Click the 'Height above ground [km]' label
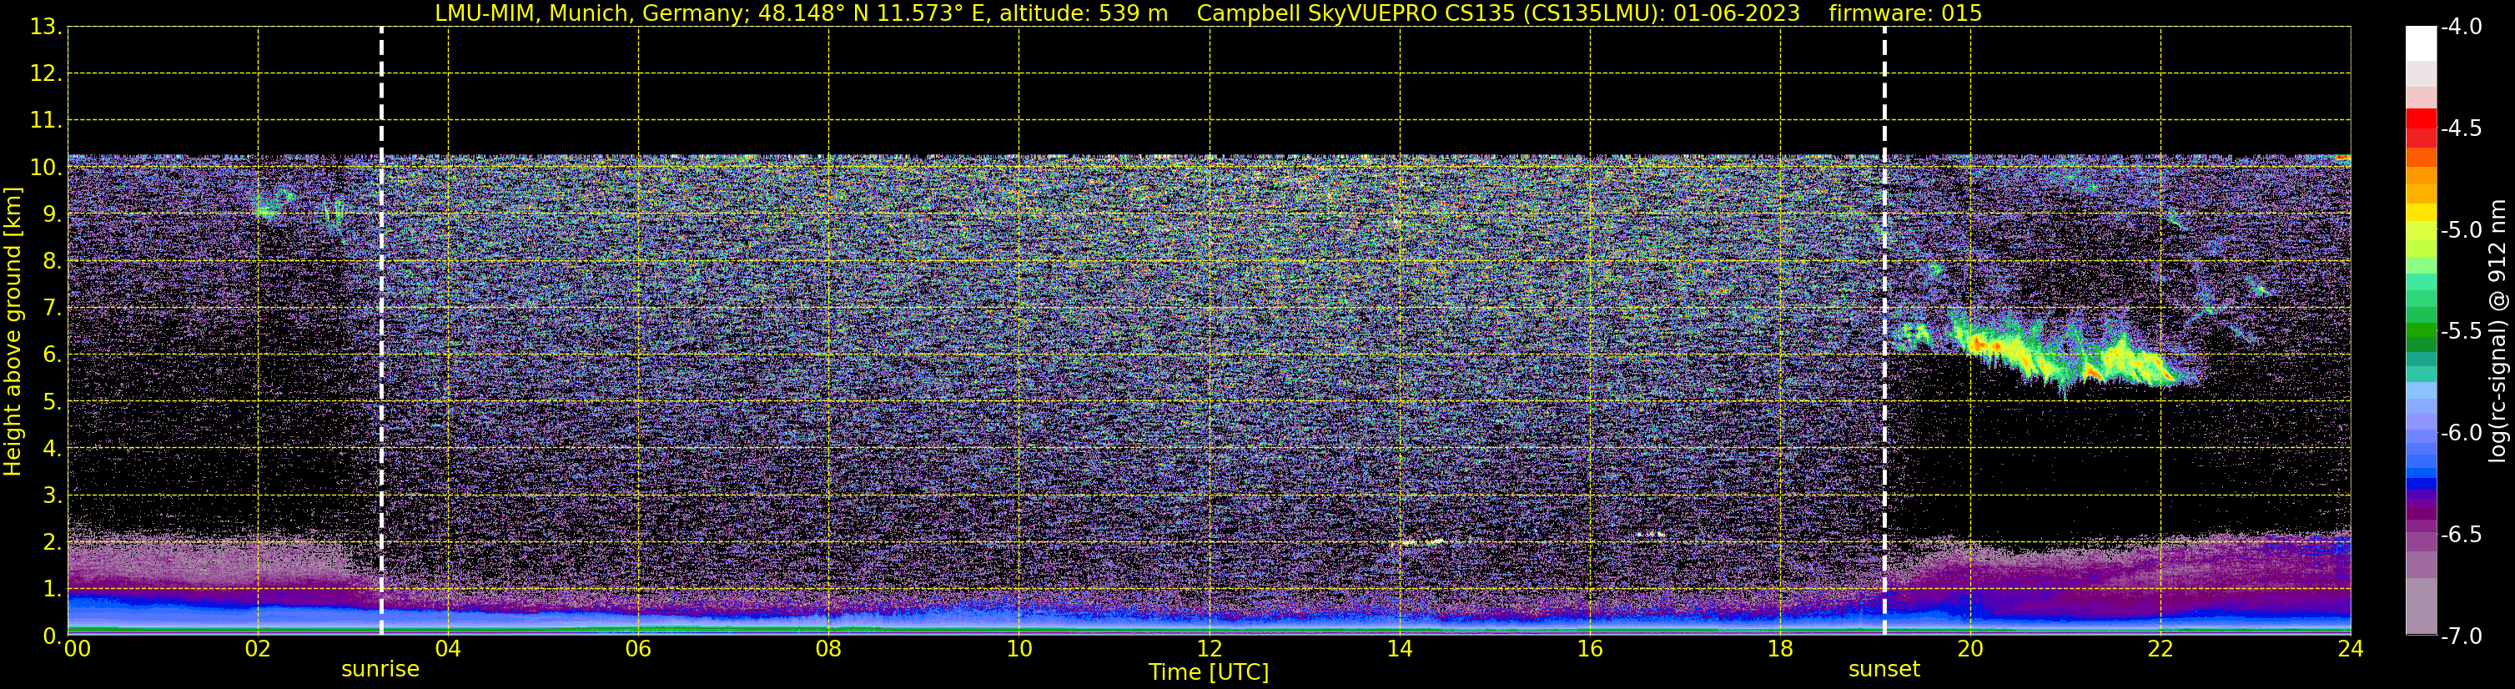The width and height of the screenshot is (2515, 689). (13, 331)
